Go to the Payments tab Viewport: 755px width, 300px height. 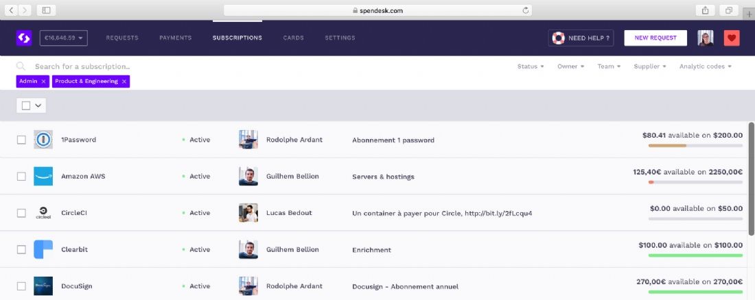175,38
